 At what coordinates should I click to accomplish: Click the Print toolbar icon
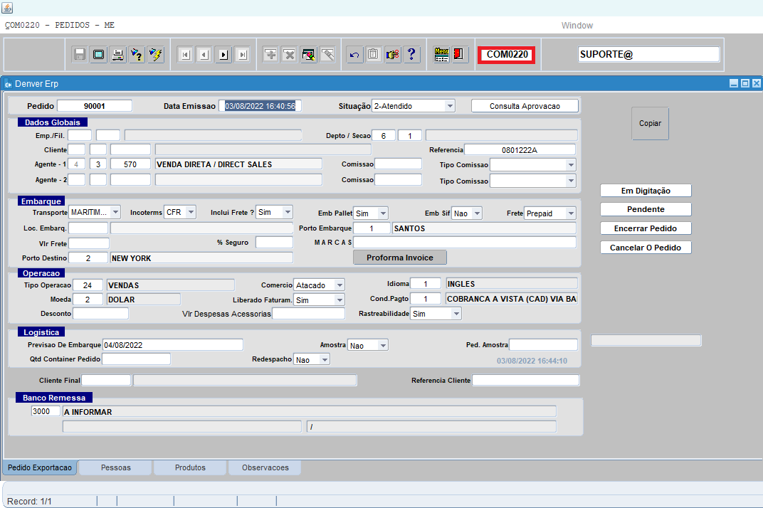(x=117, y=54)
